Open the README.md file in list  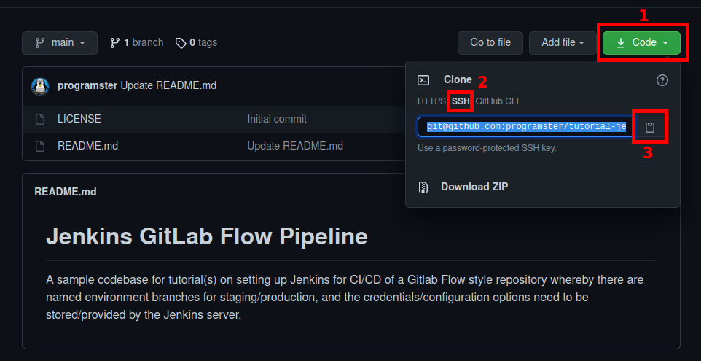pos(87,146)
